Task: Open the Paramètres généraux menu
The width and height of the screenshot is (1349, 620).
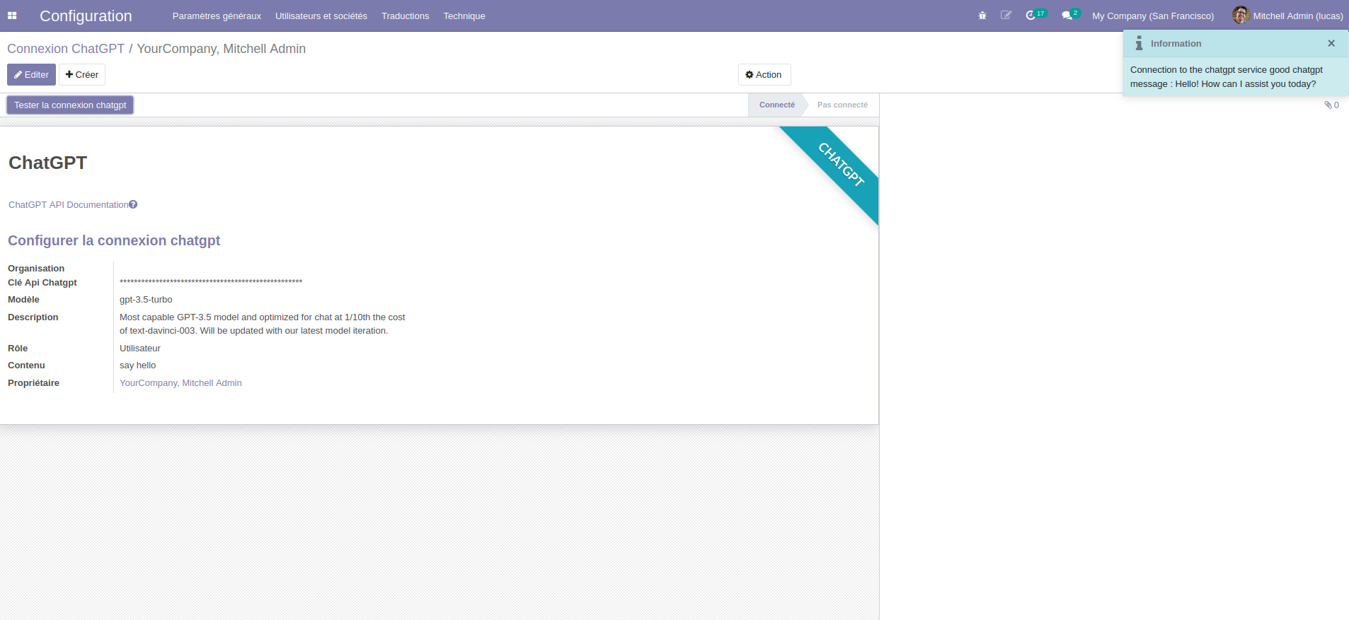Action: tap(217, 16)
